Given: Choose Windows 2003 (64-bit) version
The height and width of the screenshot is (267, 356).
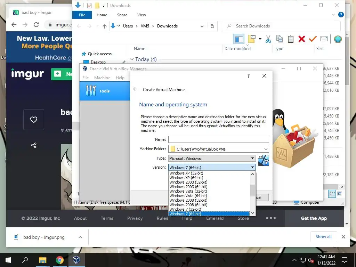Looking at the screenshot, I should coord(188,187).
